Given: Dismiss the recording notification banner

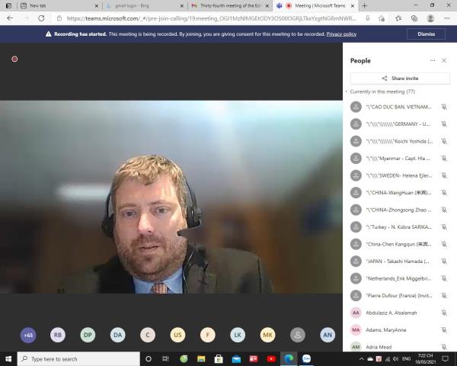Looking at the screenshot, I should 426,34.
